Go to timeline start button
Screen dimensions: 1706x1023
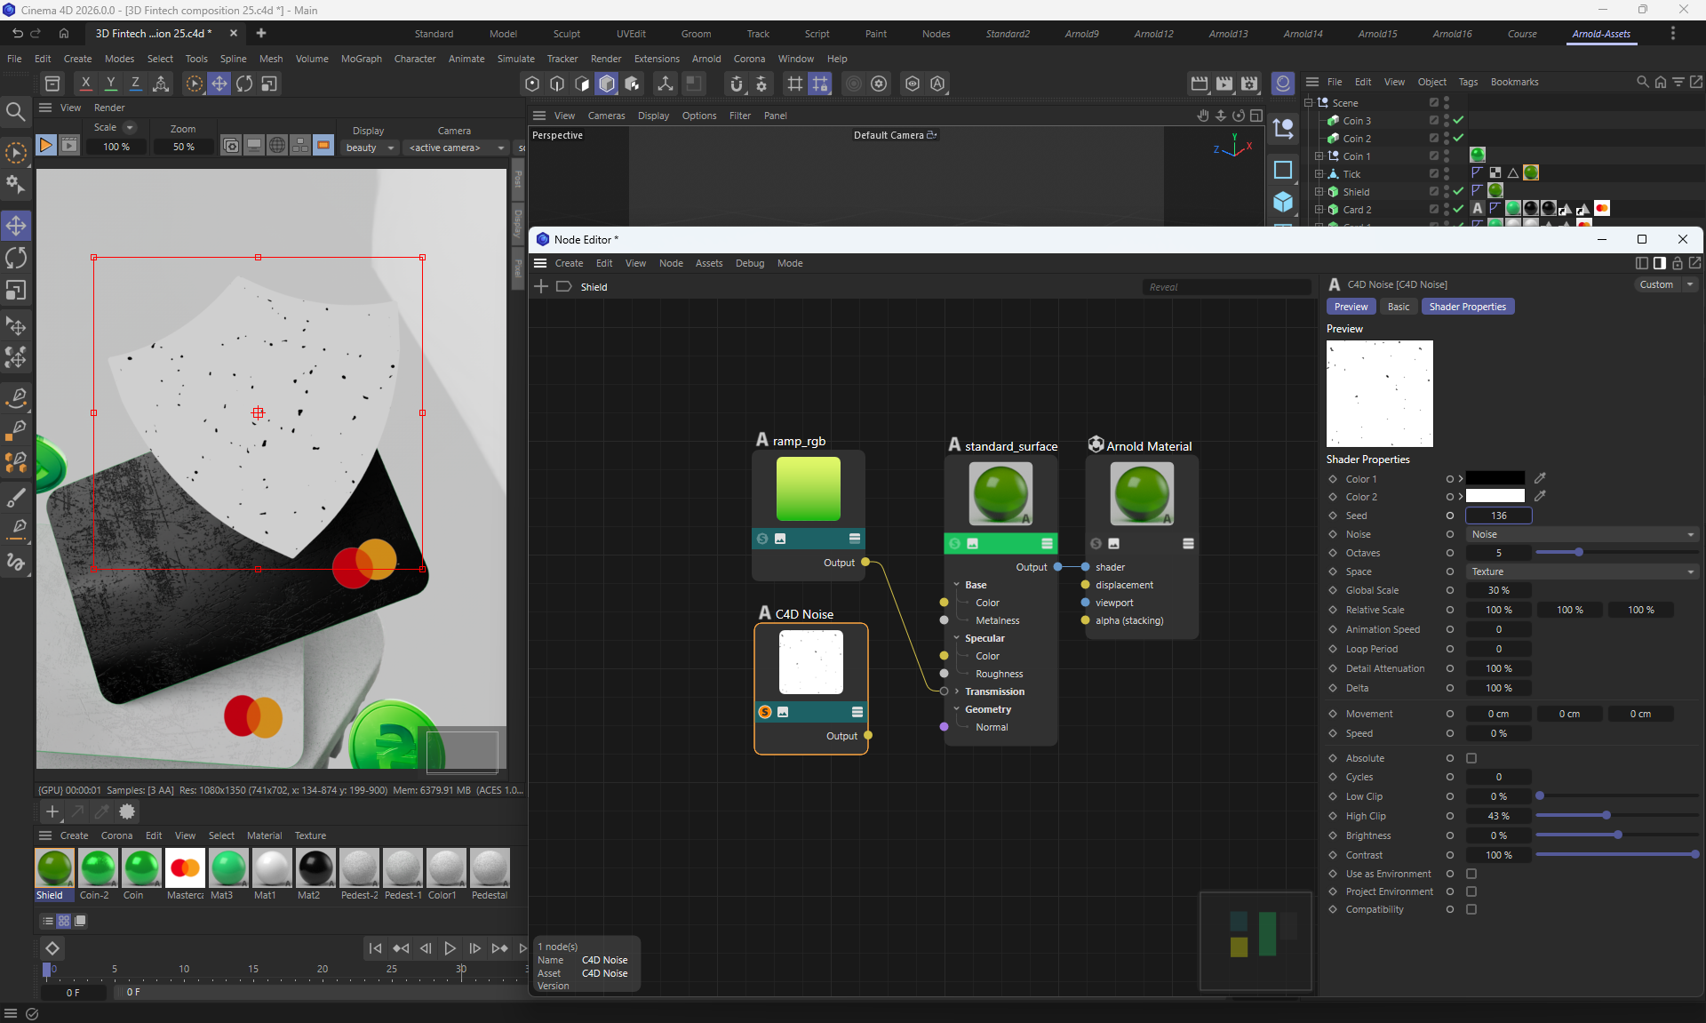click(375, 948)
